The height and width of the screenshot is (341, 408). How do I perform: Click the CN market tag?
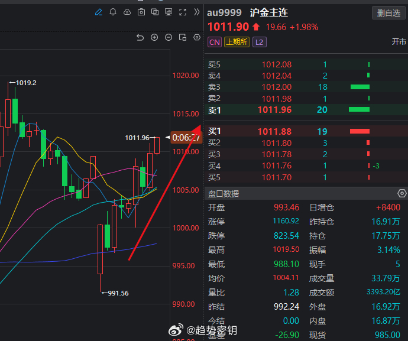(x=215, y=42)
